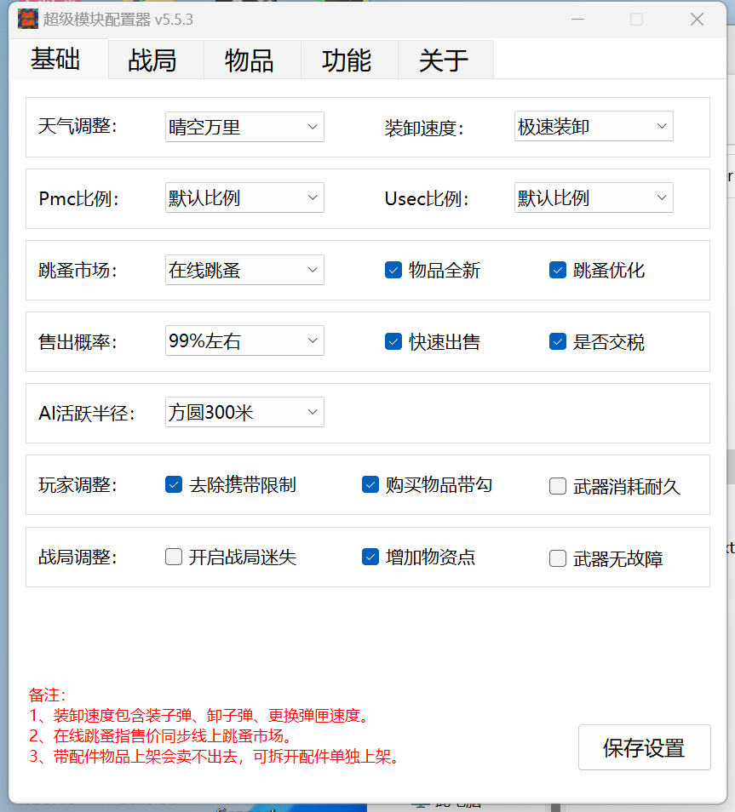Uncheck the 物品全新 checkbox
The image size is (735, 812).
(x=393, y=270)
